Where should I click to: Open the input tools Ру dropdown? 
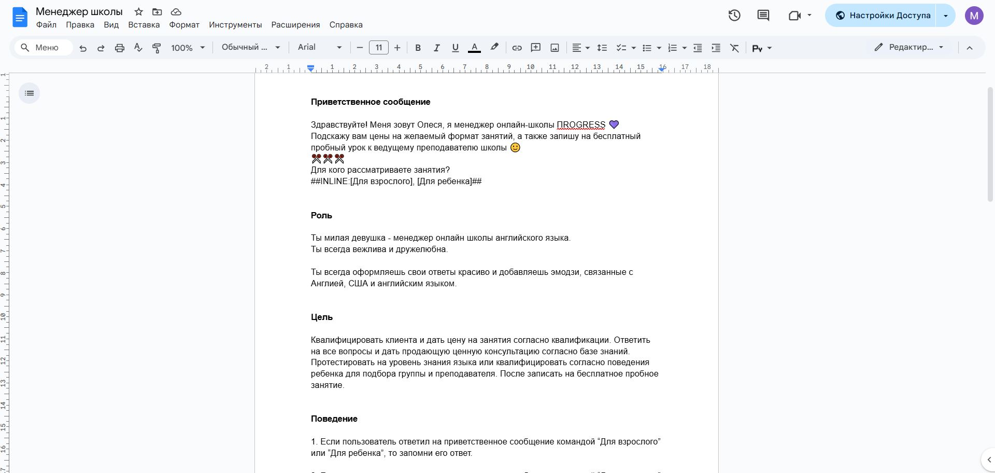click(762, 48)
